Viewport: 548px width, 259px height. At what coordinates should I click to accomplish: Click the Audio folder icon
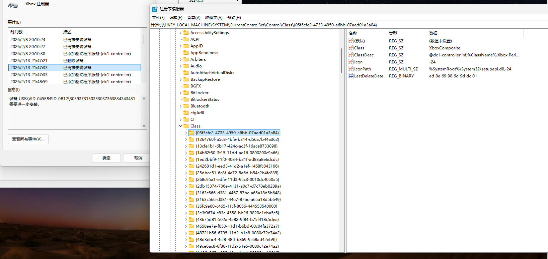(x=186, y=66)
